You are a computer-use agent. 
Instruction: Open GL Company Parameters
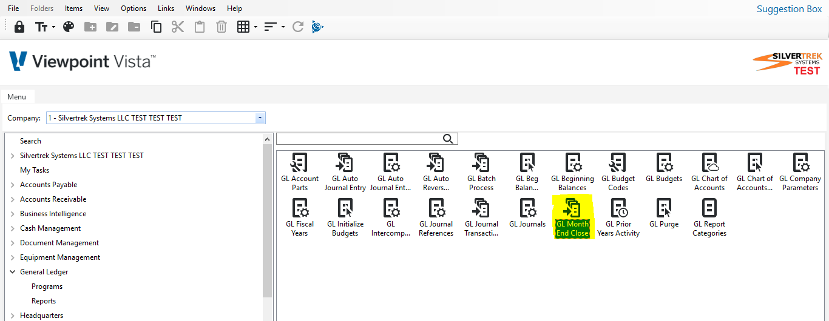tap(800, 172)
